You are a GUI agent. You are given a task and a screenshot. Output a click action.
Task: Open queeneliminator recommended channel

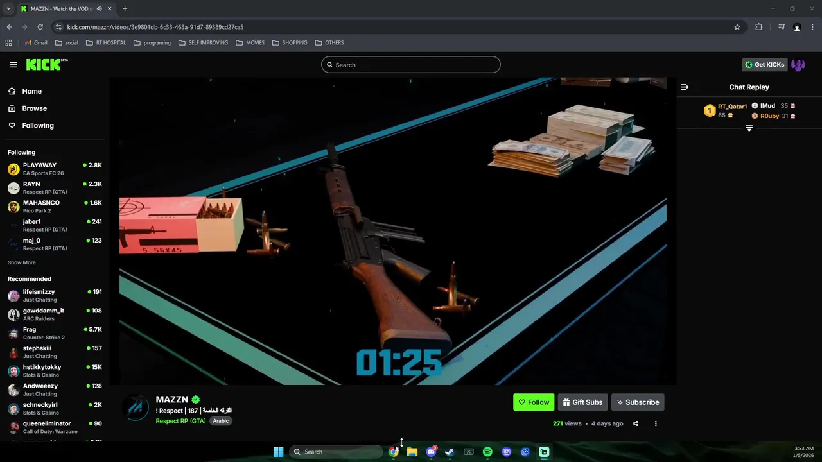click(55, 427)
